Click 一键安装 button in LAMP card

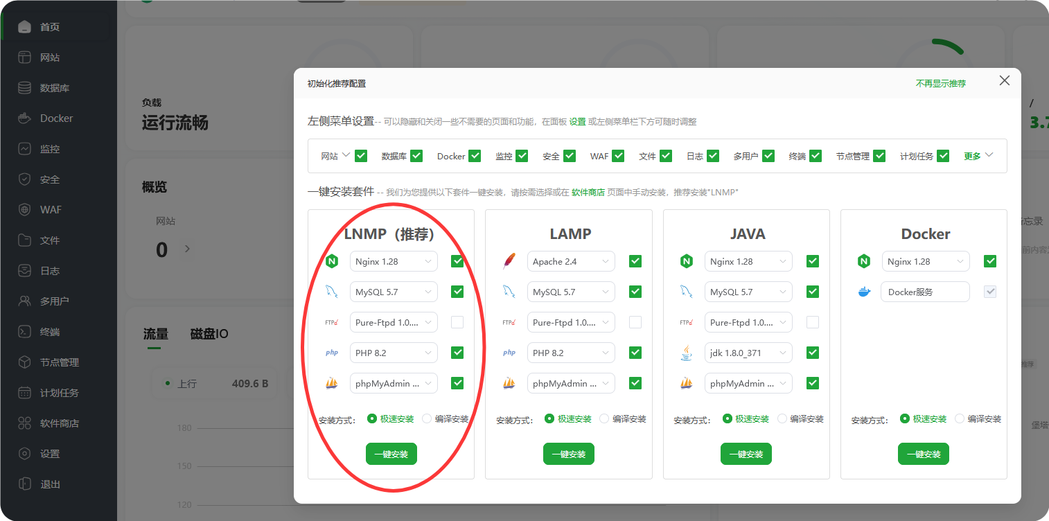(569, 454)
